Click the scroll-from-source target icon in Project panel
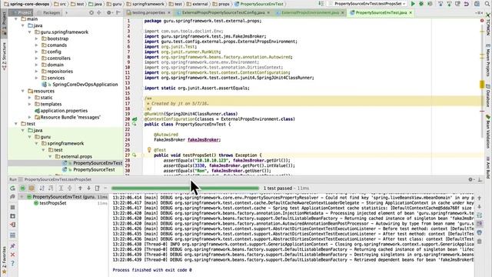Screen dimensions: 492x277 pos(91,12)
